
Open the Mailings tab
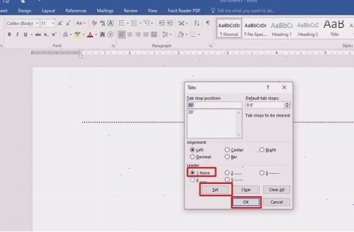coord(105,11)
